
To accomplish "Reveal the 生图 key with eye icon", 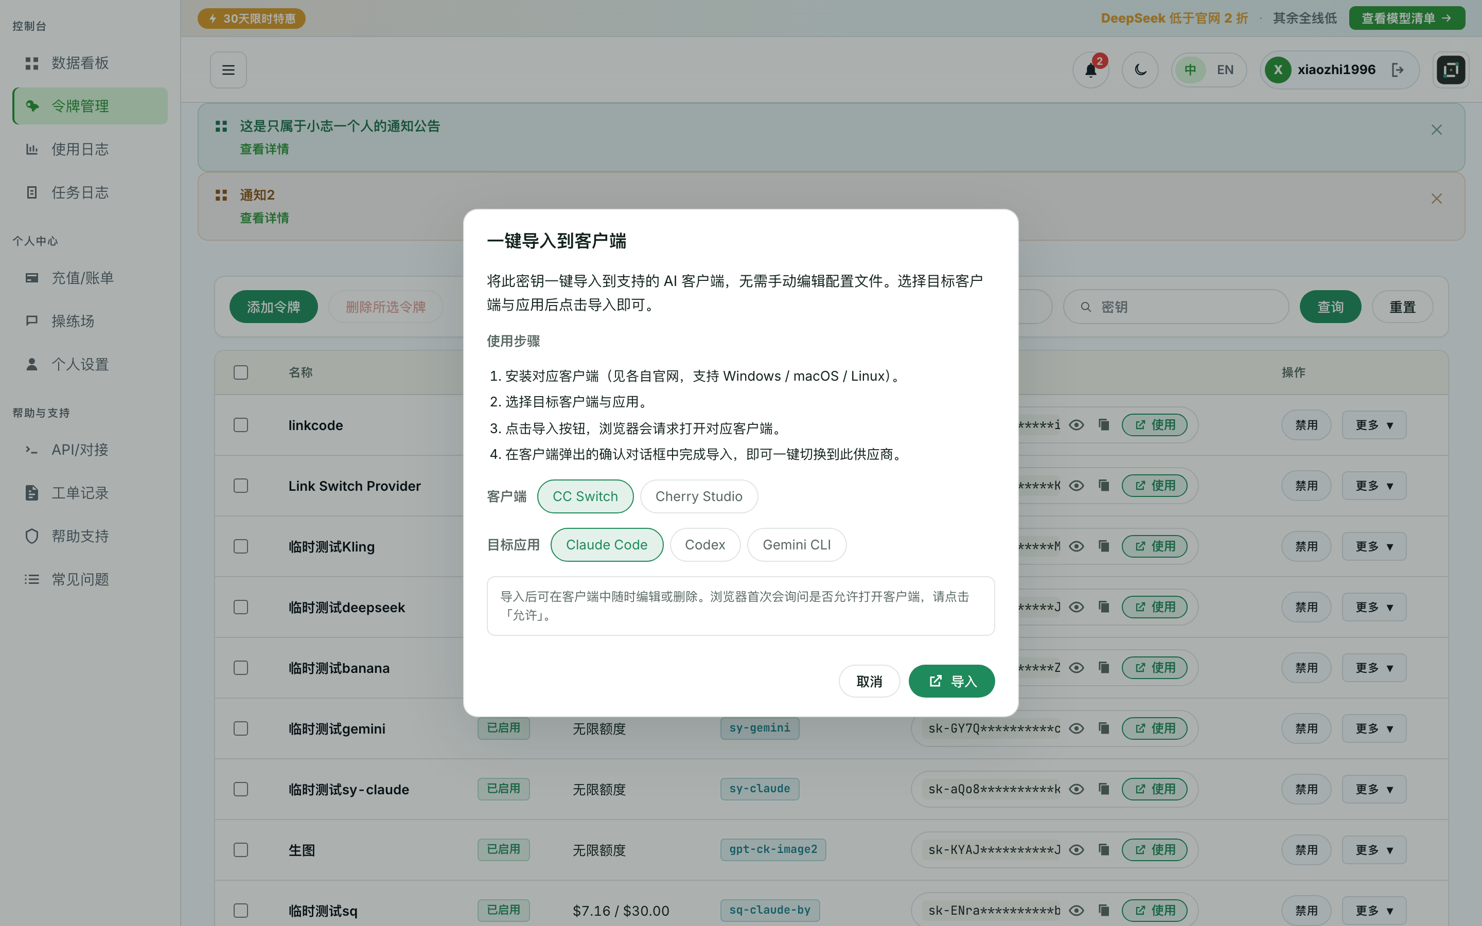I will (x=1077, y=849).
